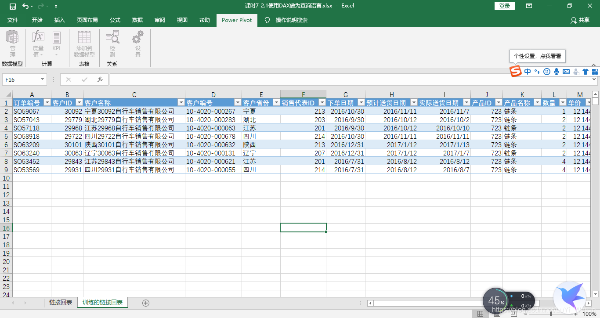Open the 销售代表ID column filter dropdown
The image size is (600, 318).
322,103
